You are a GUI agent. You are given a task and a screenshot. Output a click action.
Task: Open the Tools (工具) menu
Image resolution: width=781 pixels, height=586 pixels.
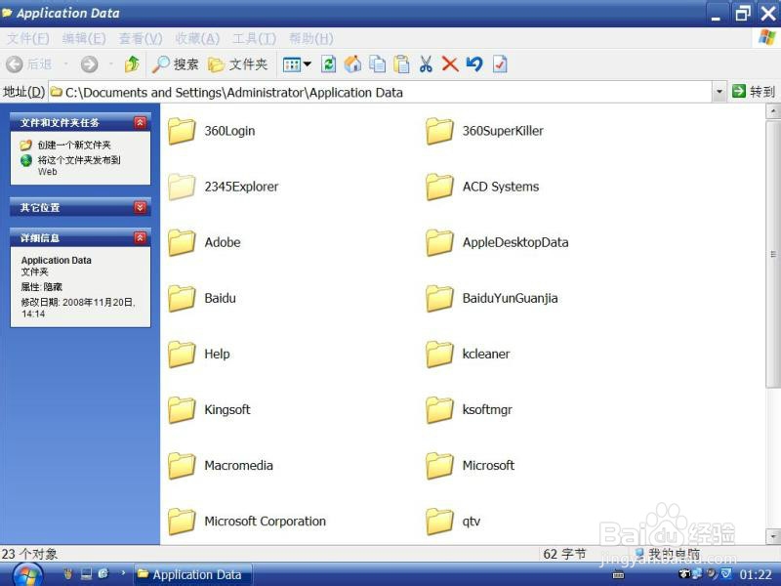[x=254, y=38]
